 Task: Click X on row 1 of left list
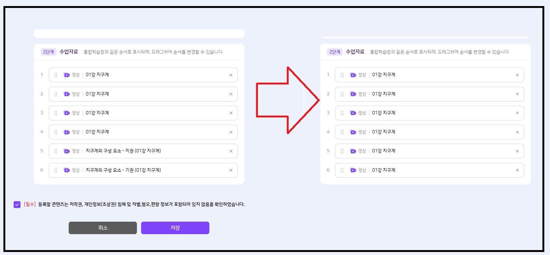[x=231, y=75]
